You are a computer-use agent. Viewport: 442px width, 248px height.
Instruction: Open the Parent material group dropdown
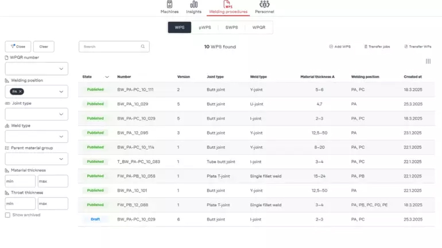tap(61, 159)
